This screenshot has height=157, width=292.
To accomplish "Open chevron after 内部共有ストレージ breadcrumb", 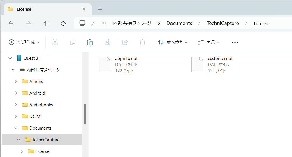I will (159, 24).
